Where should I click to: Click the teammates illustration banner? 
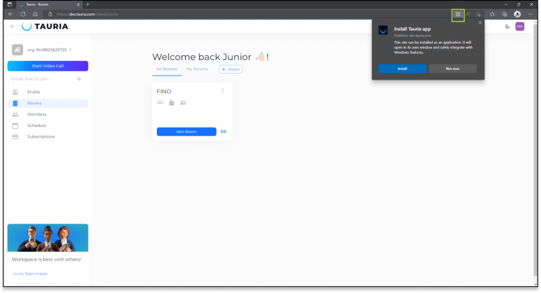click(x=47, y=238)
